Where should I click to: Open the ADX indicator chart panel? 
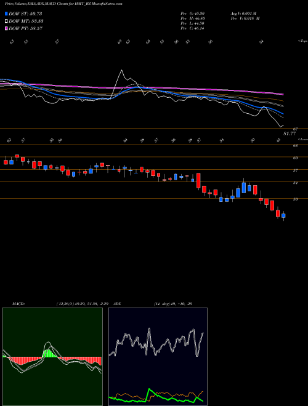[x=158, y=357]
